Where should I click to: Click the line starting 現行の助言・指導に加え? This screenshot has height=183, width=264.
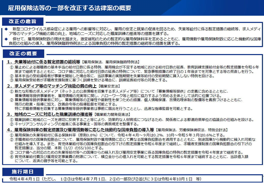coord(66,104)
